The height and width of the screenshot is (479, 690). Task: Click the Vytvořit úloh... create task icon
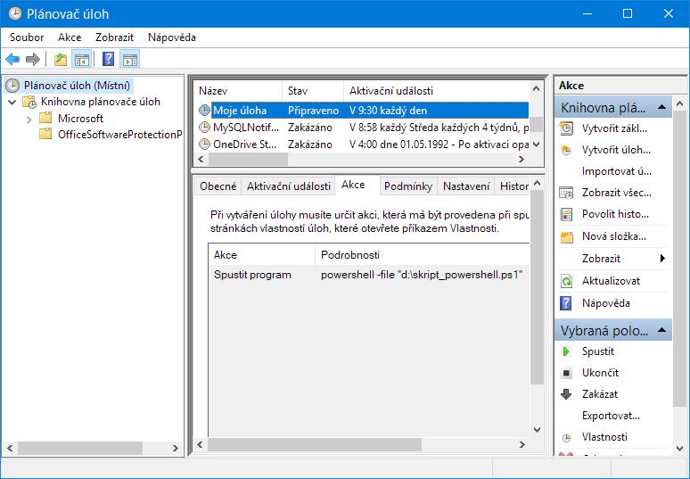coord(567,150)
